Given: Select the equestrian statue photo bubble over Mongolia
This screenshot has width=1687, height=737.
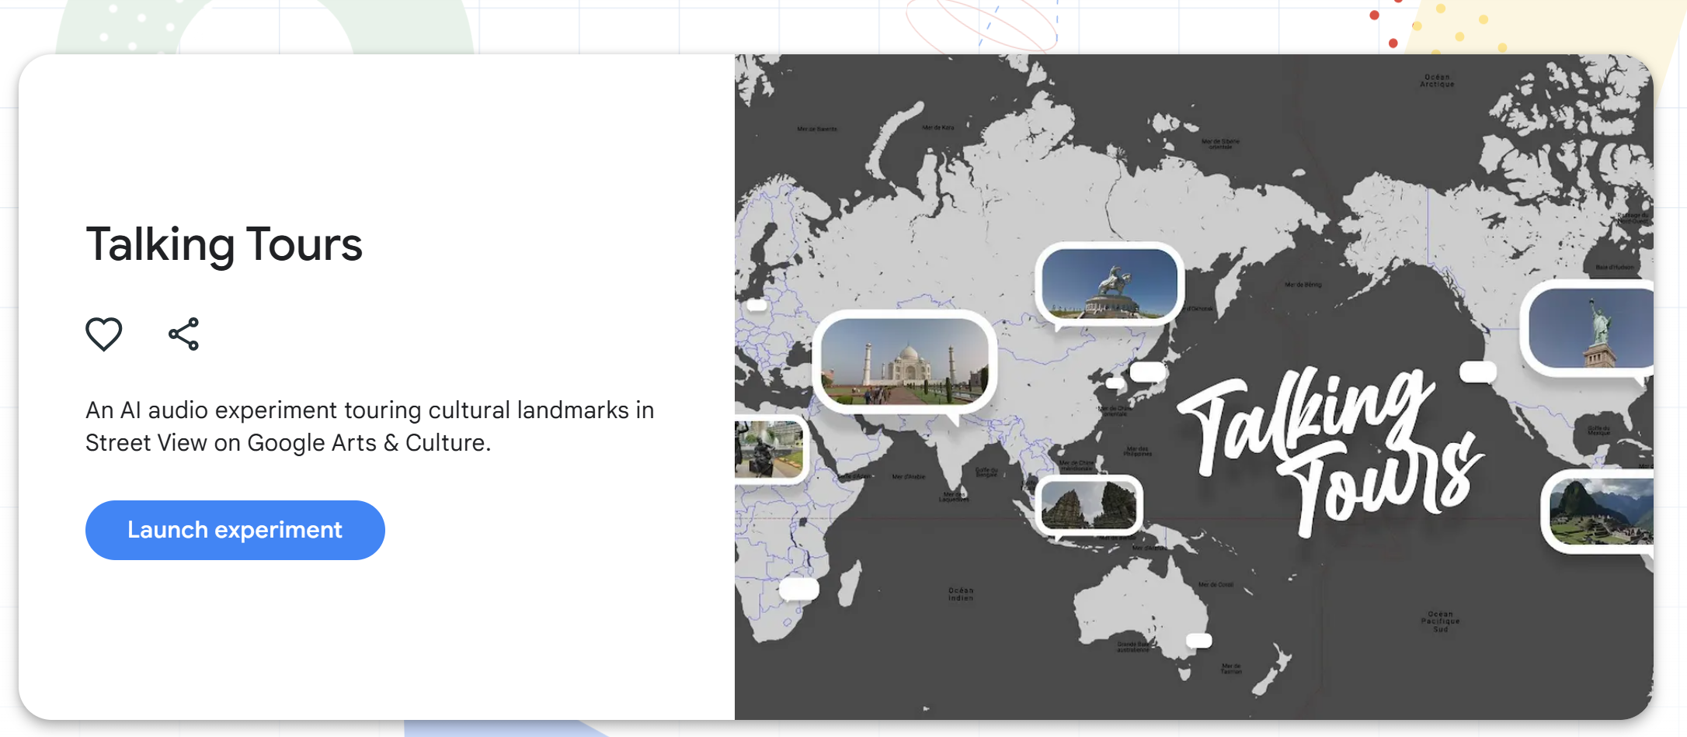Looking at the screenshot, I should [1109, 284].
